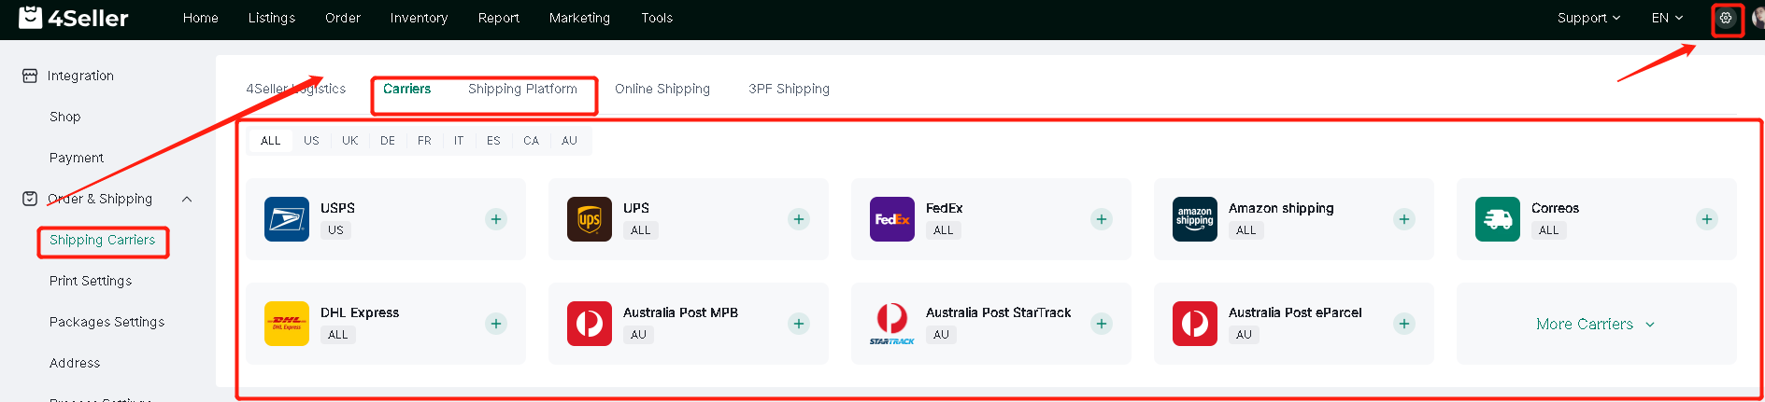Viewport: 1765px width, 402px height.
Task: Open settings via the gear icon
Action: pos(1726,18)
